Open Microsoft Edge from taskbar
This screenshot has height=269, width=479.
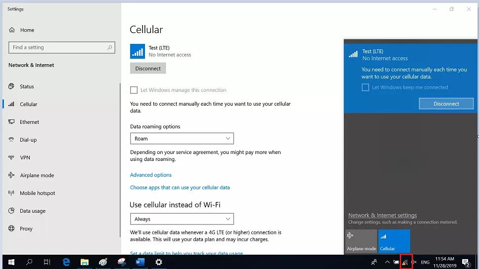click(66, 262)
